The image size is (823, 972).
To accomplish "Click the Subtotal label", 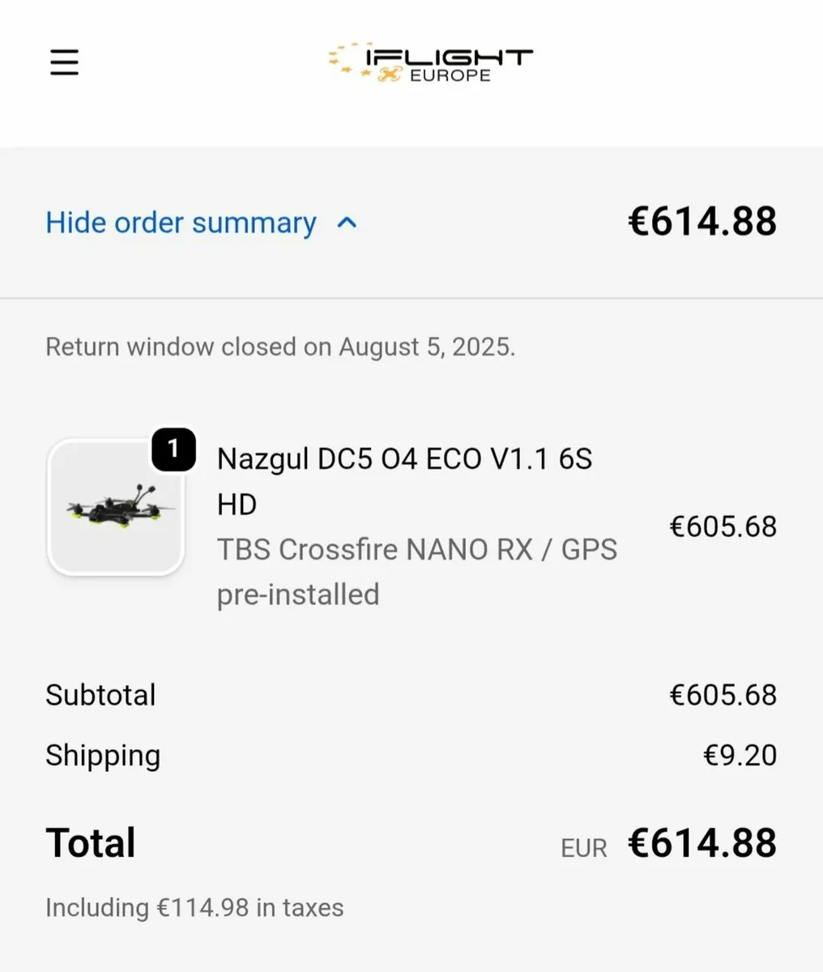I will tap(100, 694).
